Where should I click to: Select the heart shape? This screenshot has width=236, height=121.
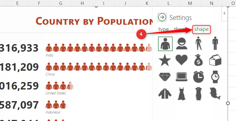tap(182, 60)
